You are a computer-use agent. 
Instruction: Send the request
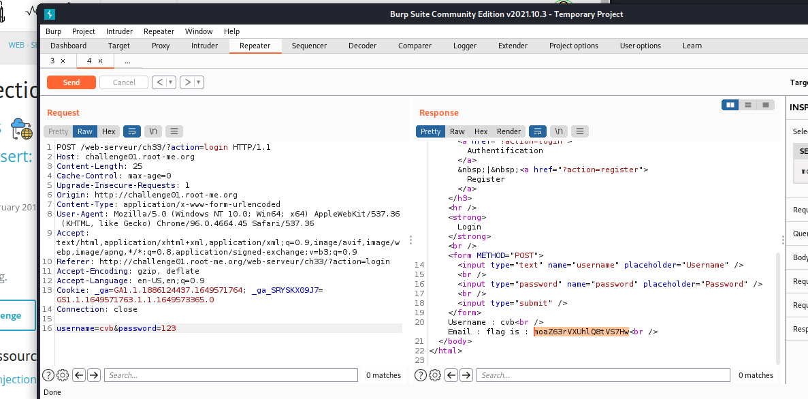pyautogui.click(x=71, y=82)
